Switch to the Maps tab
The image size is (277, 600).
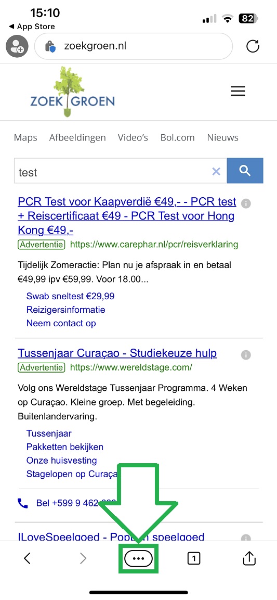(25, 138)
